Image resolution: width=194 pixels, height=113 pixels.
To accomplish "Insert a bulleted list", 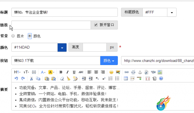I will pos(117,78).
